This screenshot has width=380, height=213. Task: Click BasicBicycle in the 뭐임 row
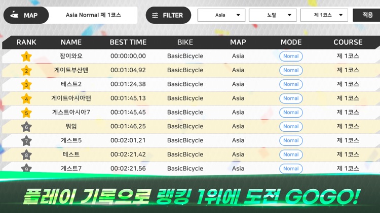185,126
